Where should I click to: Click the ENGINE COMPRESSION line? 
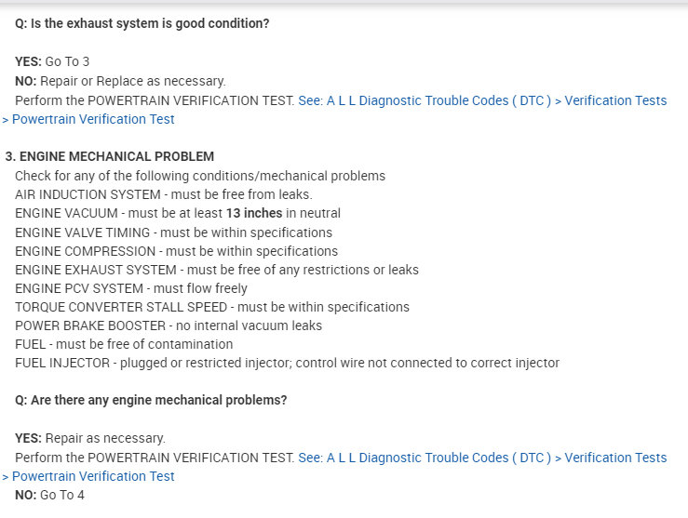tap(176, 251)
